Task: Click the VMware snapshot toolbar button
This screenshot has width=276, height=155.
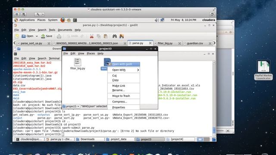Action: [x=24, y=14]
